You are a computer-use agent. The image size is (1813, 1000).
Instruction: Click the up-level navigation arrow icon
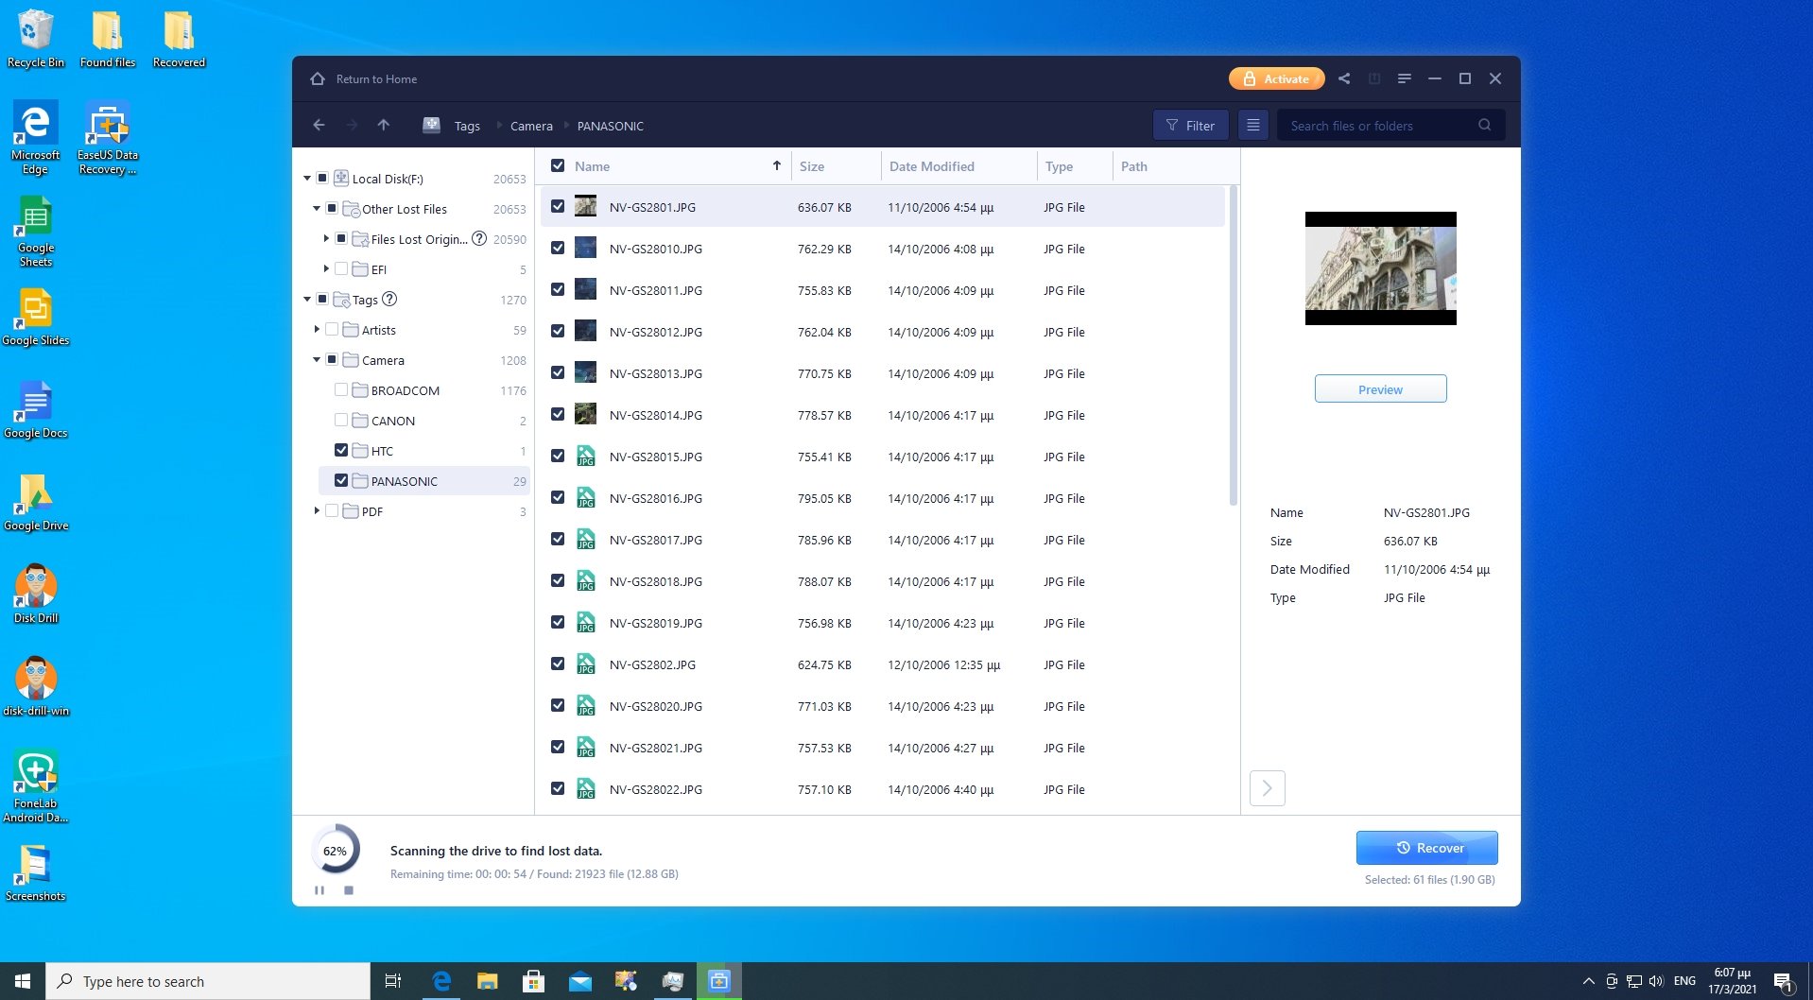tap(383, 125)
